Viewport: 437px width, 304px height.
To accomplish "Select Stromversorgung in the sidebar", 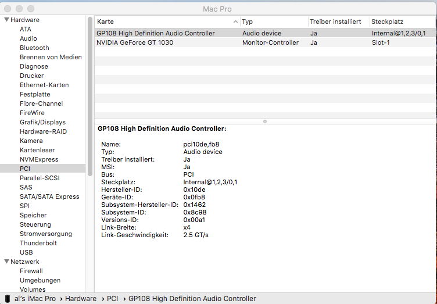I will 46,234.
